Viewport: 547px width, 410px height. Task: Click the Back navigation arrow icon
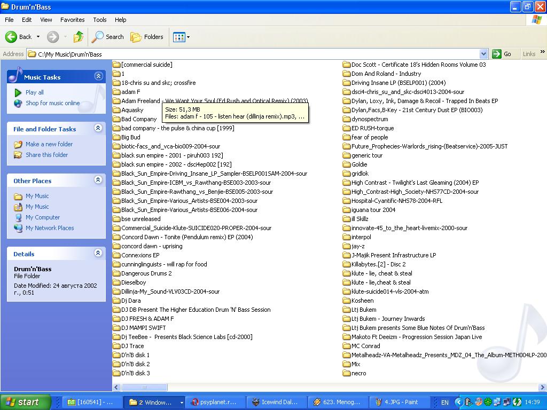click(11, 37)
